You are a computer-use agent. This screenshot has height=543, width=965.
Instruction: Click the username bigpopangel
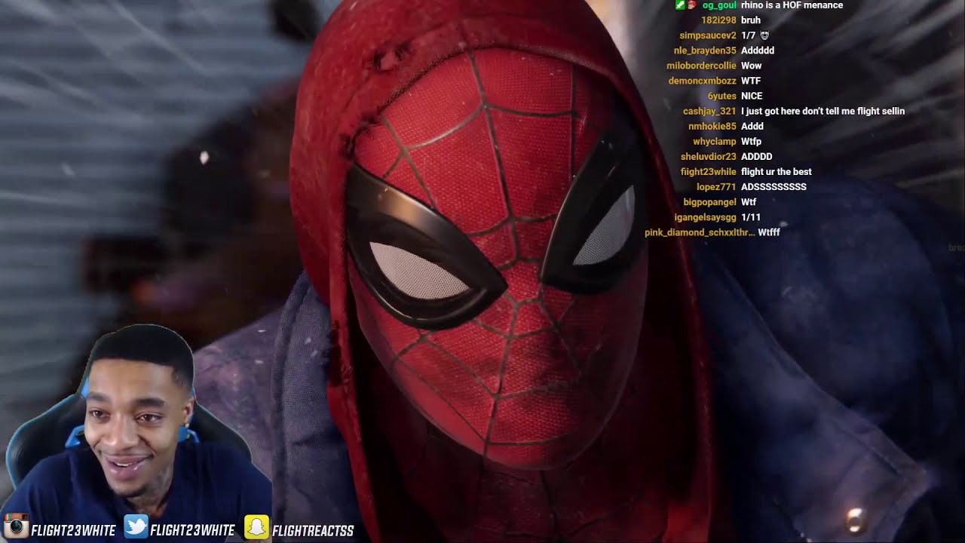[x=710, y=201]
